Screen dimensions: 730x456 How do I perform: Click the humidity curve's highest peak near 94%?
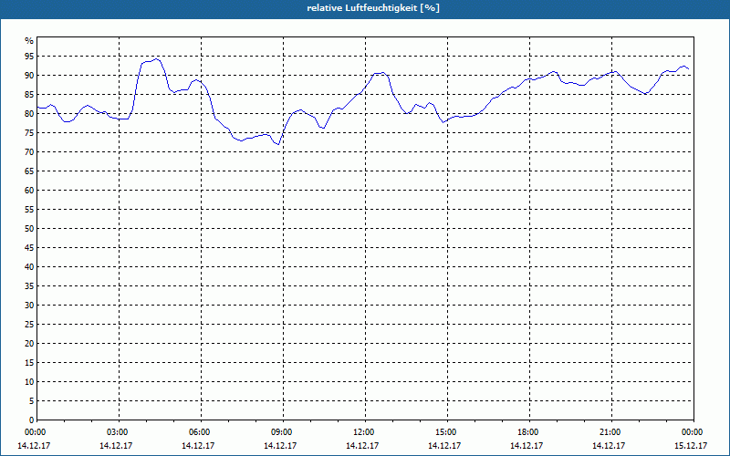click(156, 59)
